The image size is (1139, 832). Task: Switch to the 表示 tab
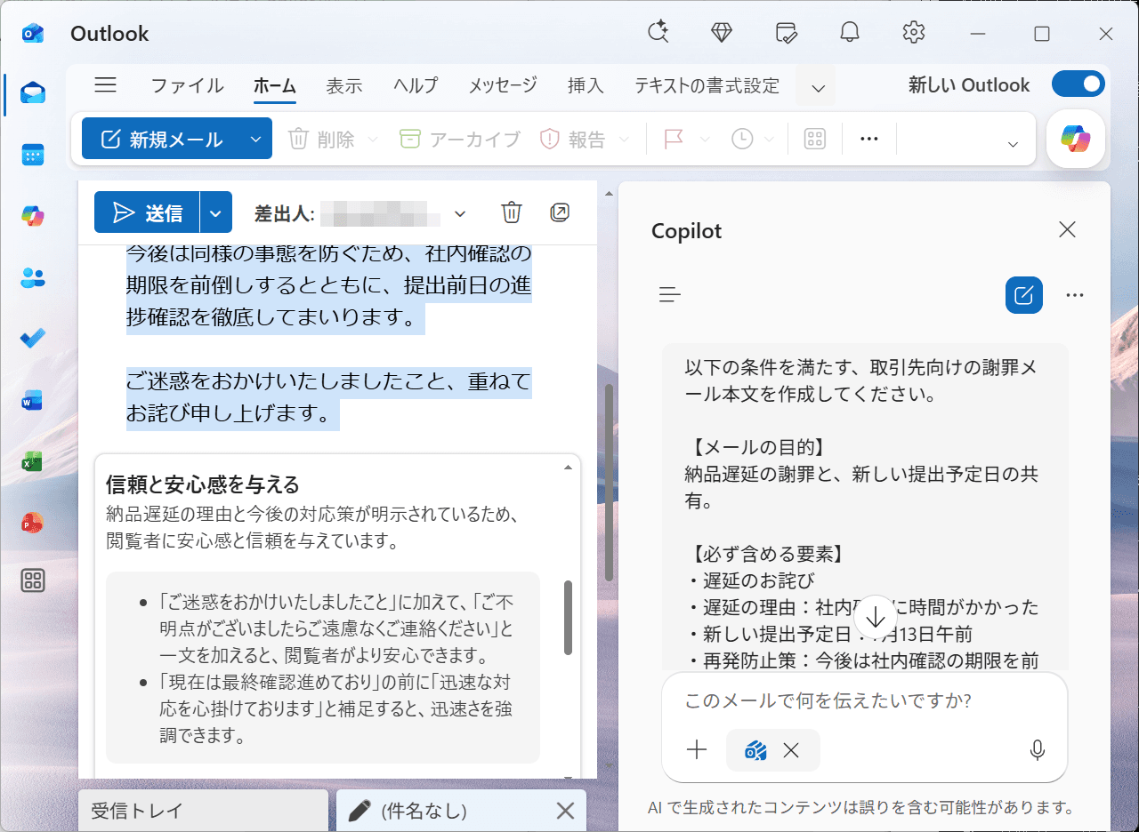coord(343,86)
